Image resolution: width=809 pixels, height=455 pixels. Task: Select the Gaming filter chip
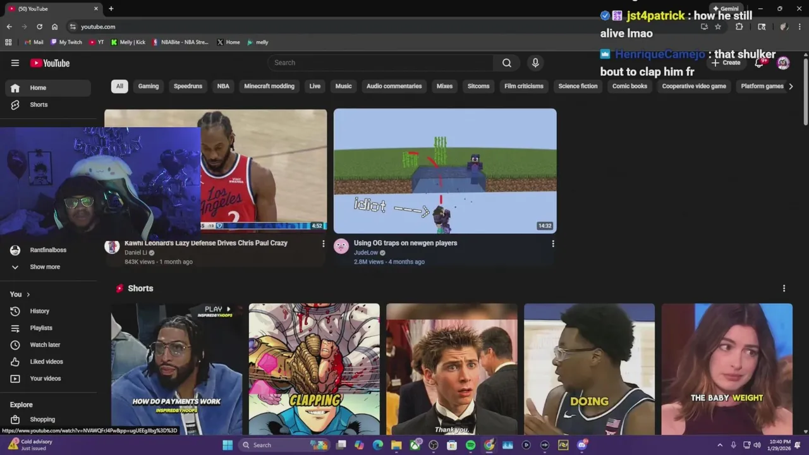pos(149,86)
